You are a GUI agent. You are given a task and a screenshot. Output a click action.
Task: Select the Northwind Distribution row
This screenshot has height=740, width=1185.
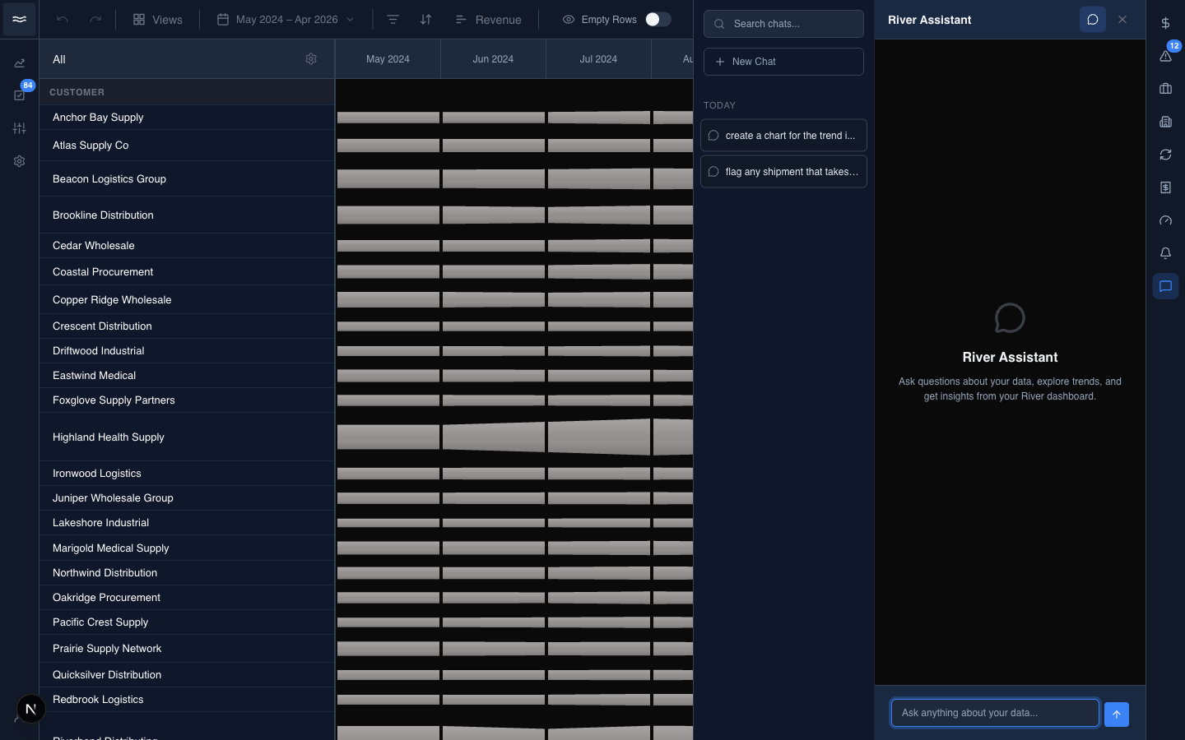coord(187,573)
